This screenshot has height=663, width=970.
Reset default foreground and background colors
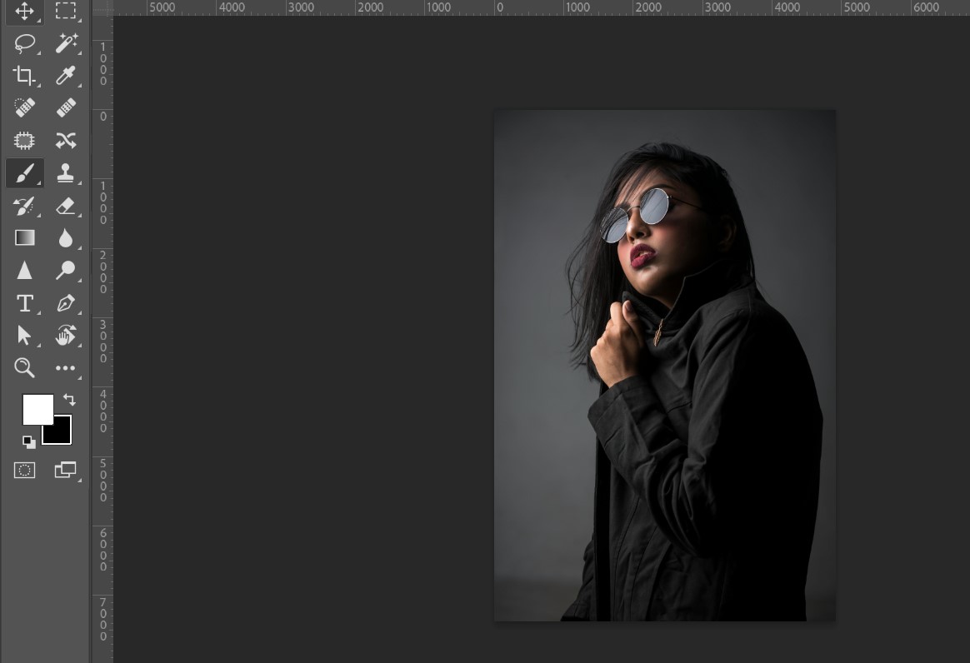pyautogui.click(x=29, y=441)
